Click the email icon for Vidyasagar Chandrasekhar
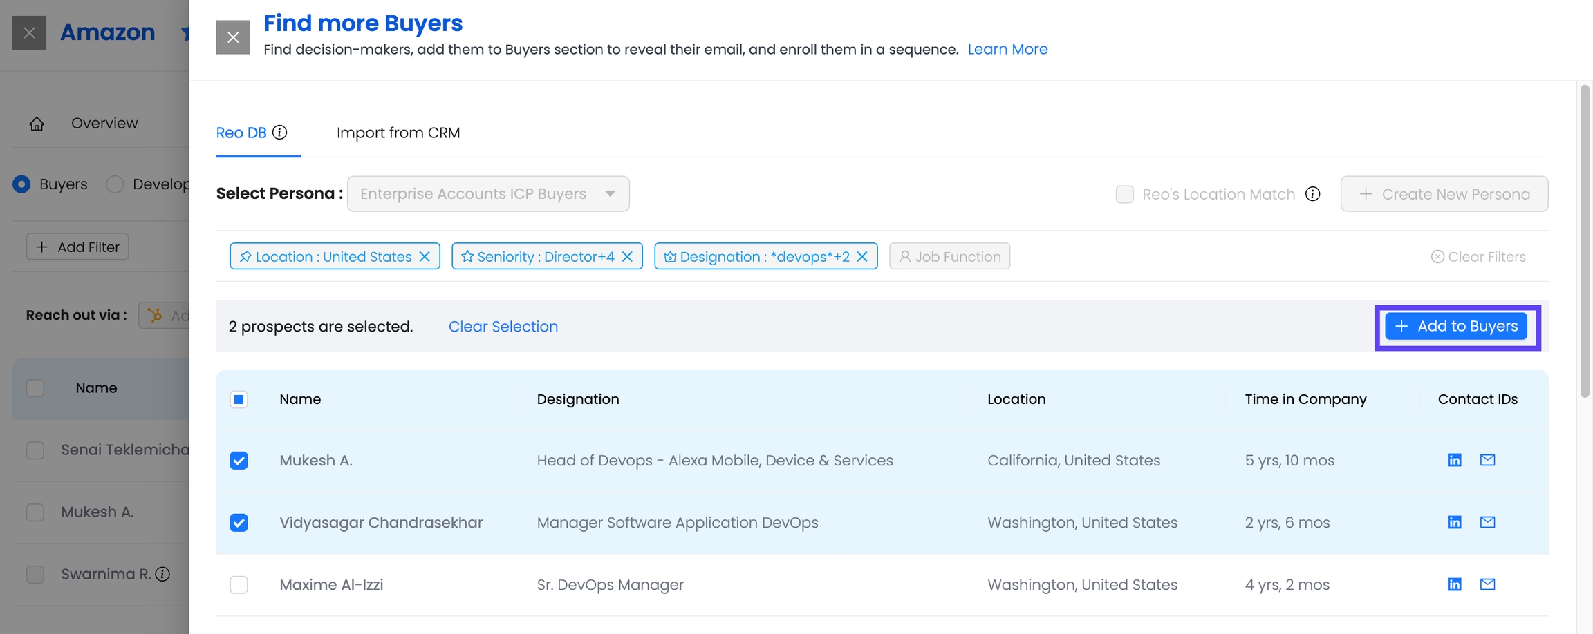 tap(1487, 522)
